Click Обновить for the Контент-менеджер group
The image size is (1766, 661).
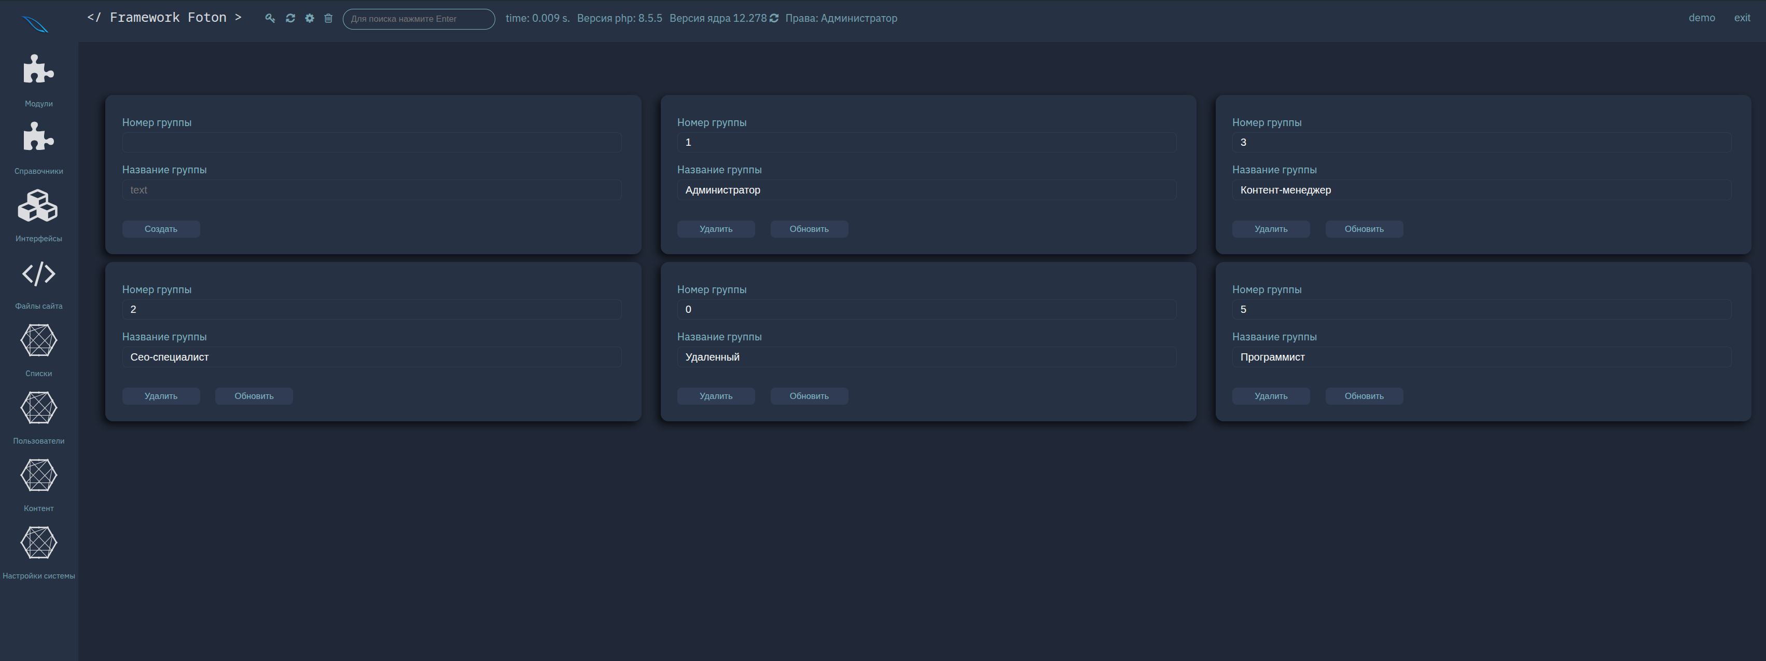[x=1364, y=229]
